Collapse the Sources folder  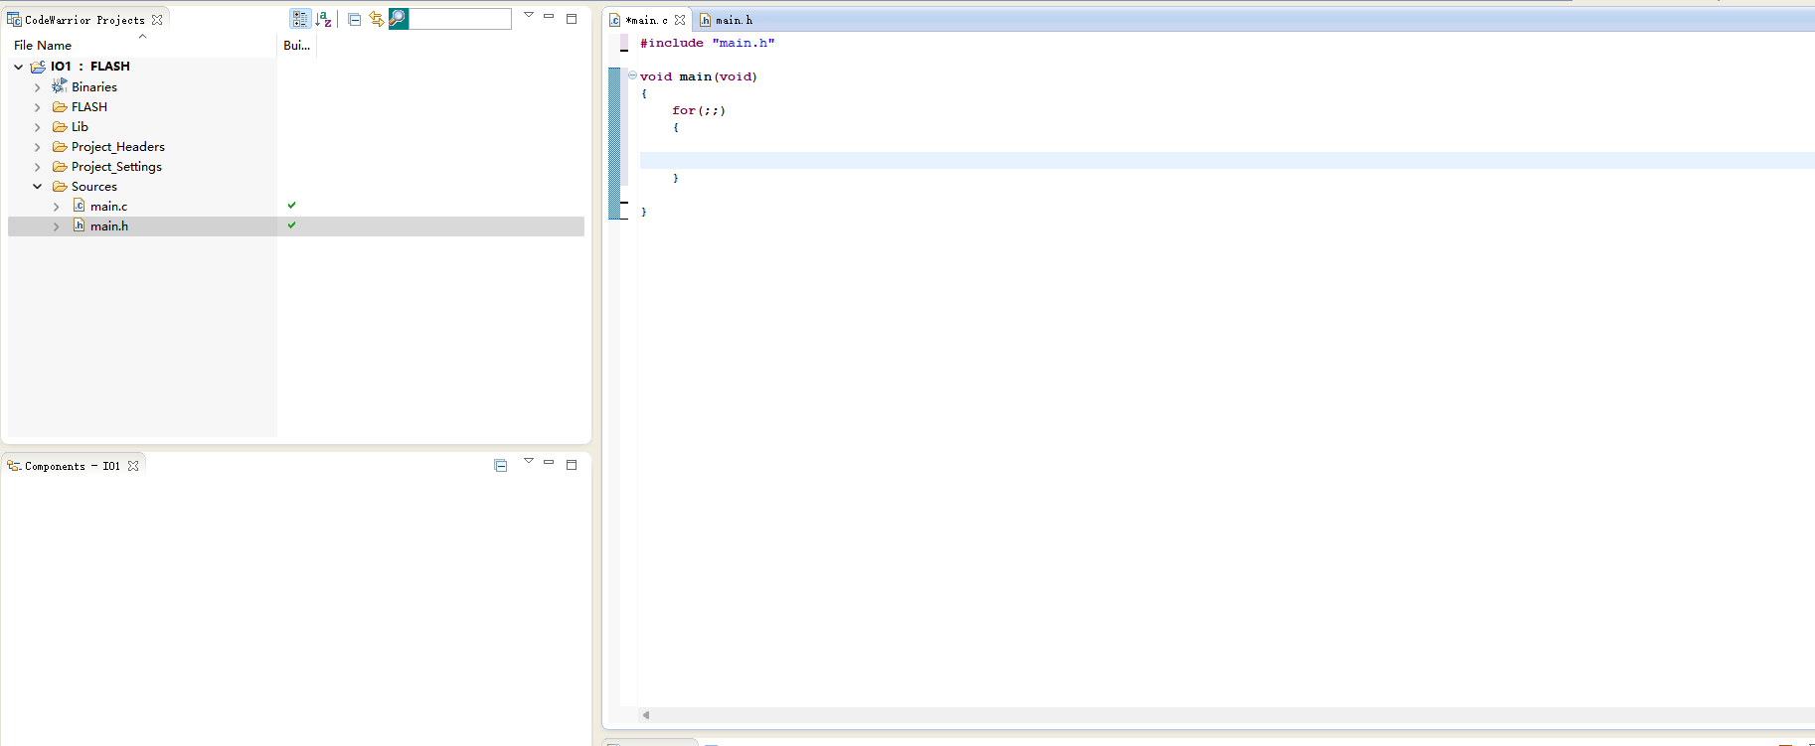point(38,187)
